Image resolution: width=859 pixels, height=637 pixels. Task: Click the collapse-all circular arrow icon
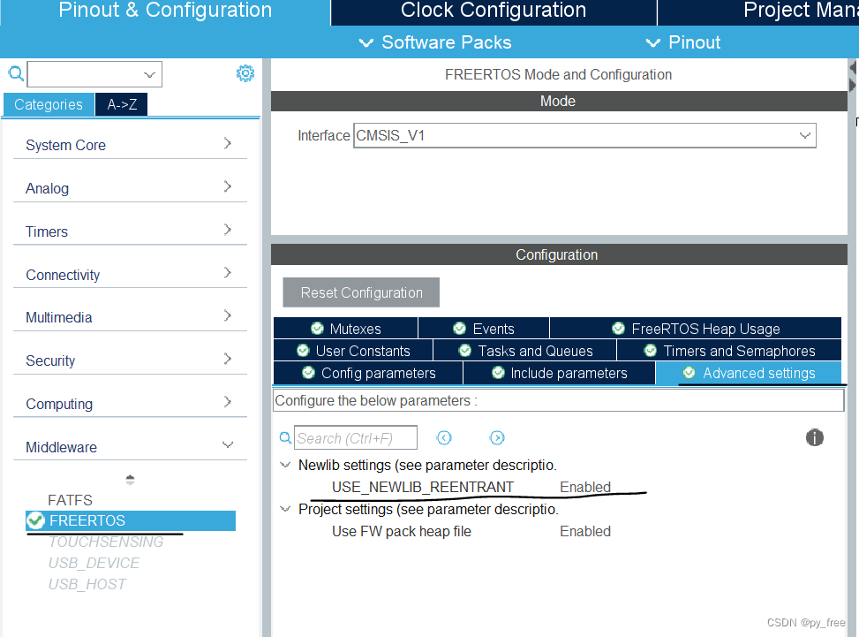tap(444, 437)
